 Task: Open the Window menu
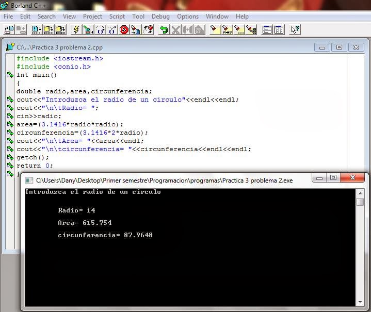pos(217,17)
